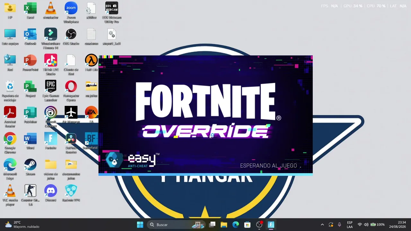411x231 pixels.
Task: Open the Red network desktop icon
Action: pos(10,63)
